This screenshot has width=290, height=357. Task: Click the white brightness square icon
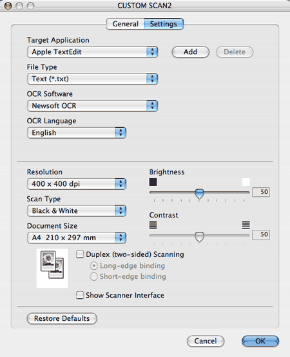coord(246,182)
